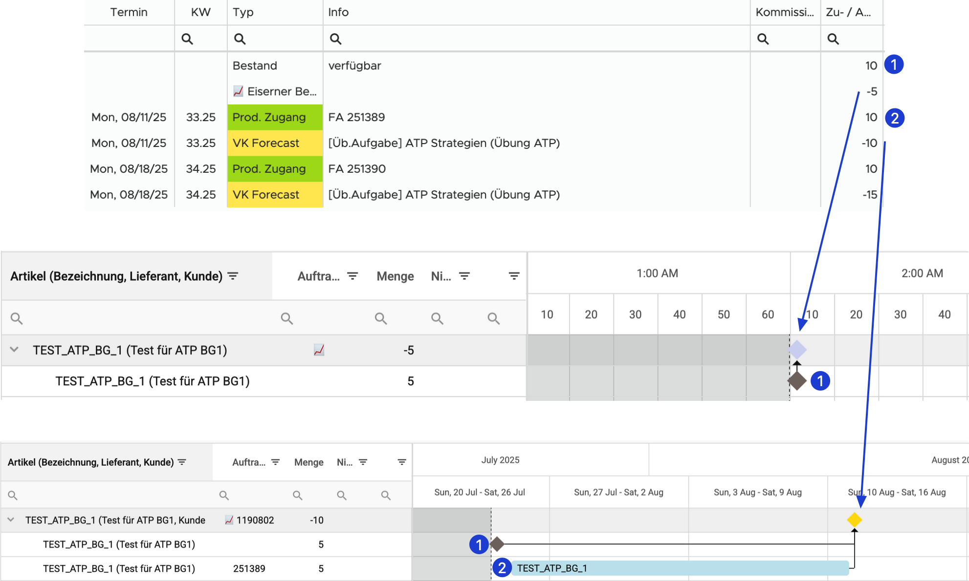
Task: Select row with order number 251389
Action: click(249, 568)
